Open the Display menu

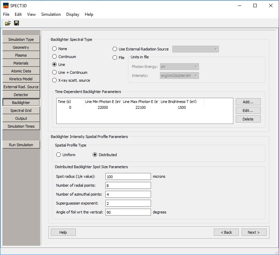(x=73, y=14)
